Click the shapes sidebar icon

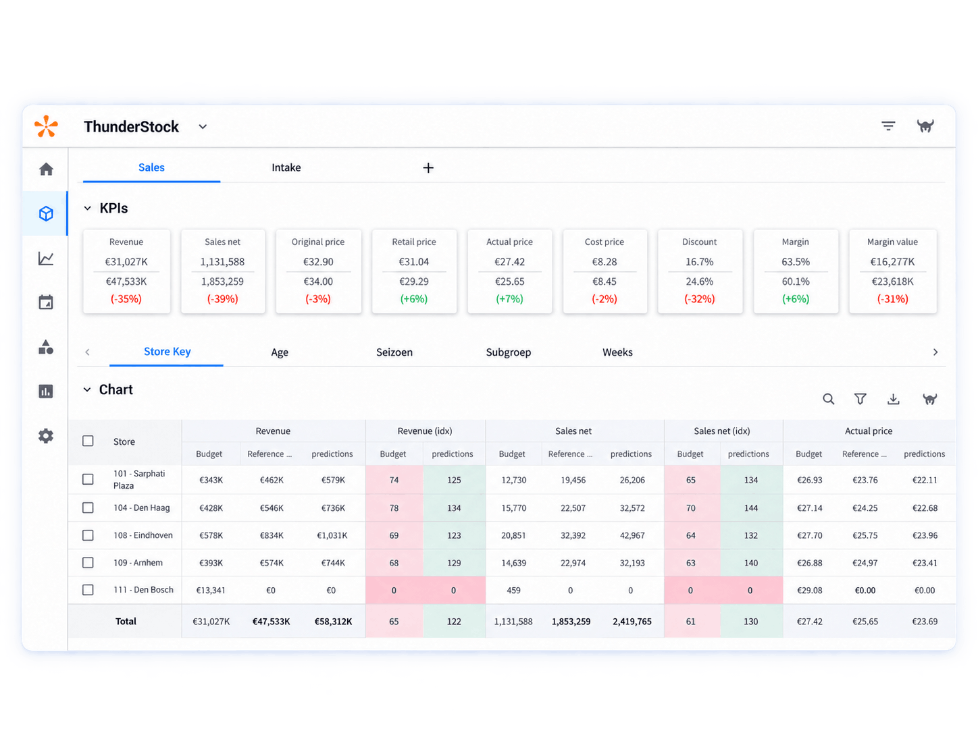coord(46,347)
